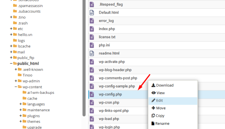Click the wp-blog-header.php file icon
Screen dimensions: 225x129
(x=92, y=70)
